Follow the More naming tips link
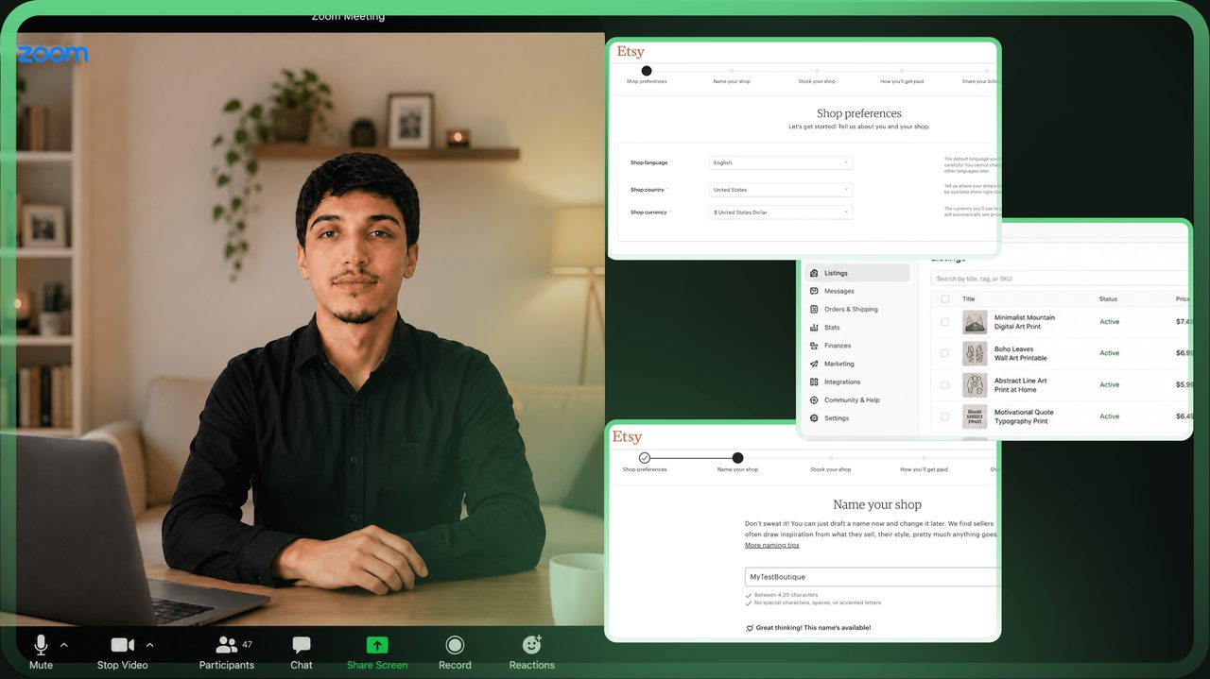This screenshot has width=1210, height=679. click(x=771, y=545)
